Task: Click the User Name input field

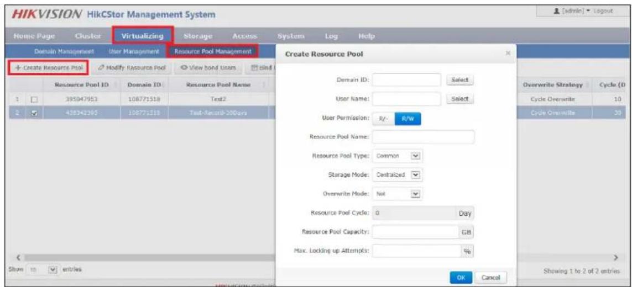Action: [407, 99]
